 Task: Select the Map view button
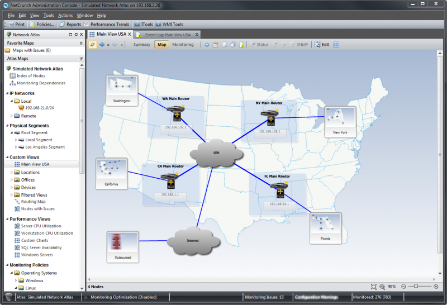tap(162, 45)
